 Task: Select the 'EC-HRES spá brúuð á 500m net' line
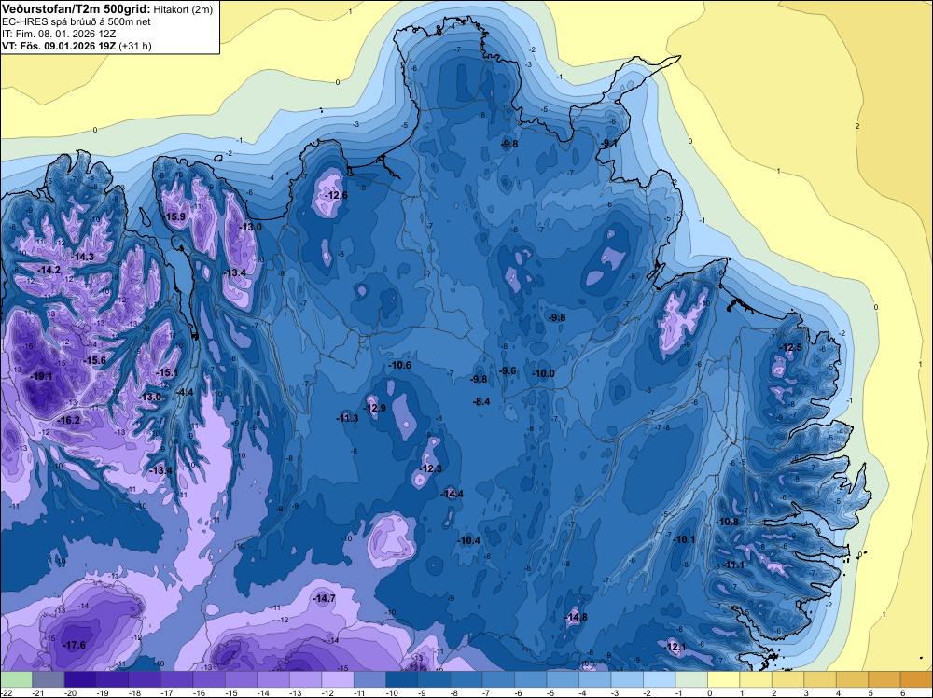pos(76,21)
